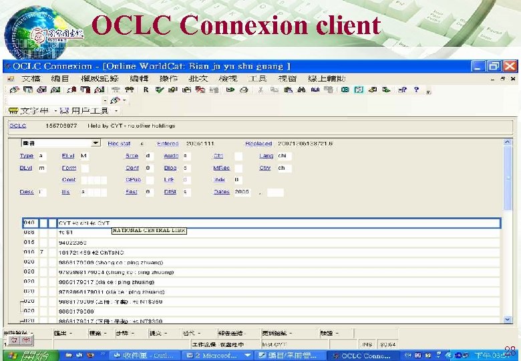Click the red IME icon showing 中
Image resolution: width=521 pixels, height=361 pixels.
27,340
